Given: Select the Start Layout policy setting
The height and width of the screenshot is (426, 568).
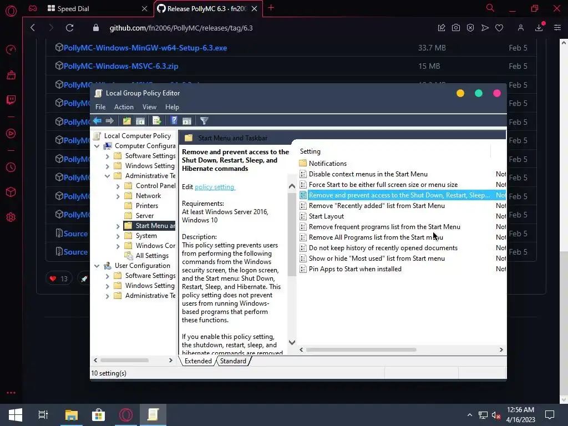Looking at the screenshot, I should click(x=326, y=216).
